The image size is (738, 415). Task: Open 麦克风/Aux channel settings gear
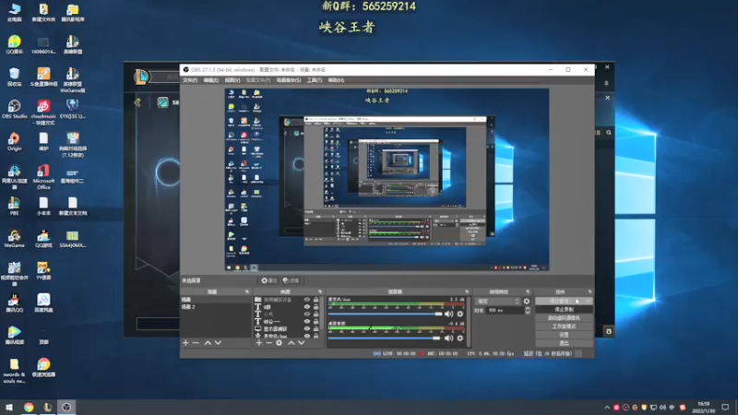tap(460, 314)
